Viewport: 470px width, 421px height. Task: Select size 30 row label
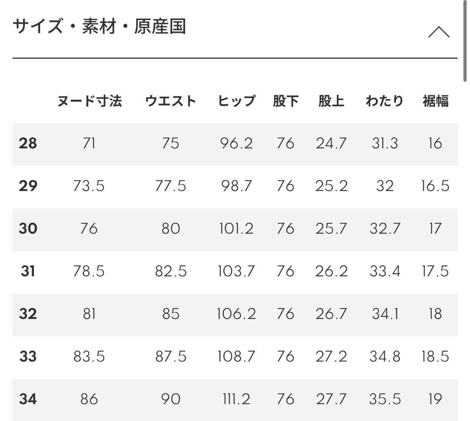27,228
